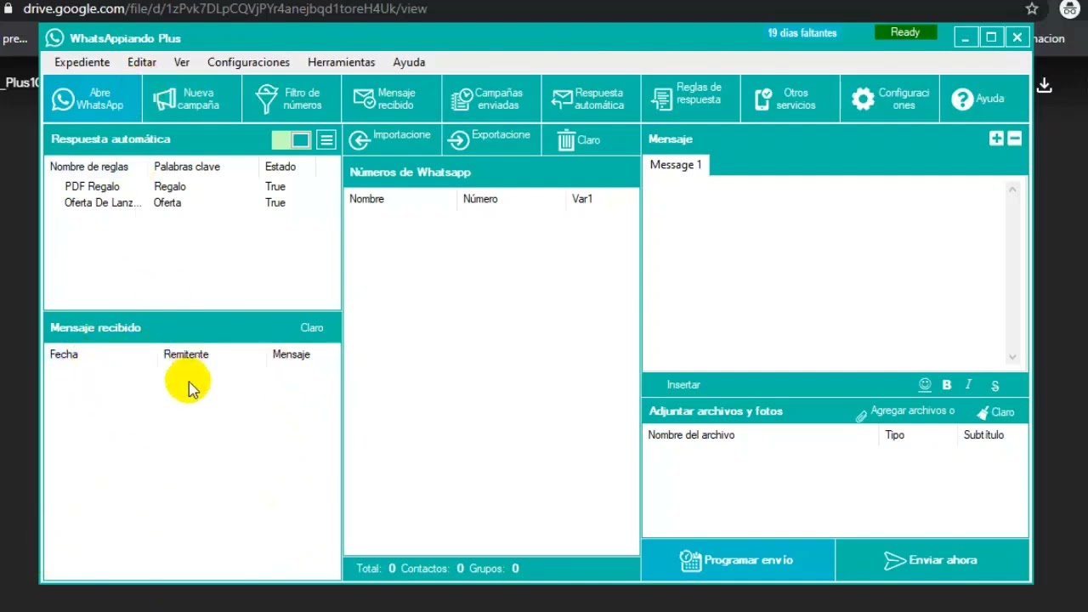Remove message with minus icon
Viewport: 1088px width, 612px height.
click(1014, 139)
